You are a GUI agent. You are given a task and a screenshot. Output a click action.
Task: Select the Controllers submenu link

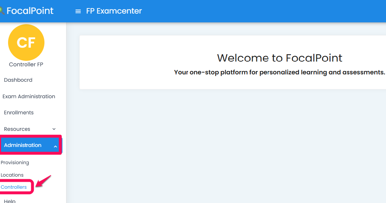click(x=14, y=187)
